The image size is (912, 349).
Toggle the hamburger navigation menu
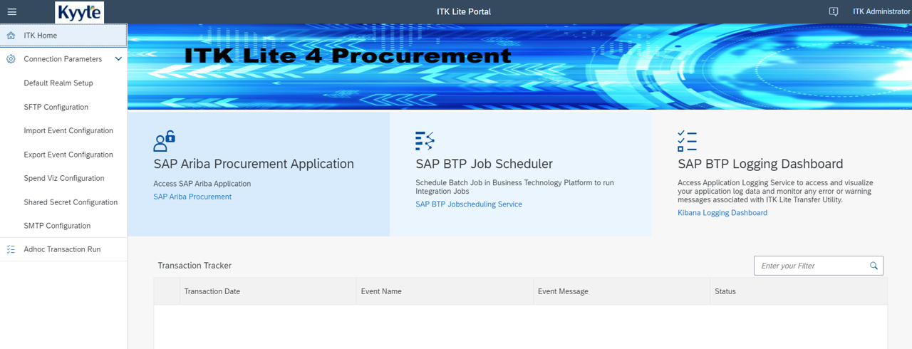pos(12,11)
